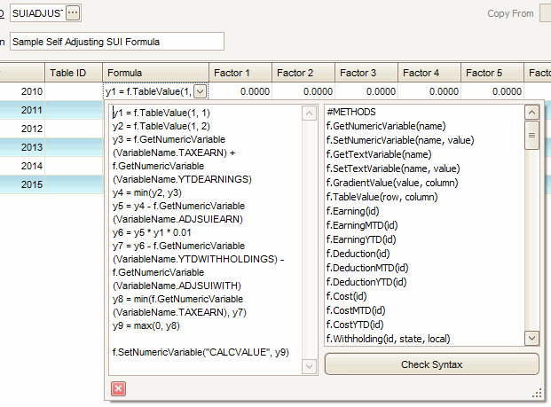
Task: Click the Factor 1 cell for 2010
Action: tap(241, 90)
